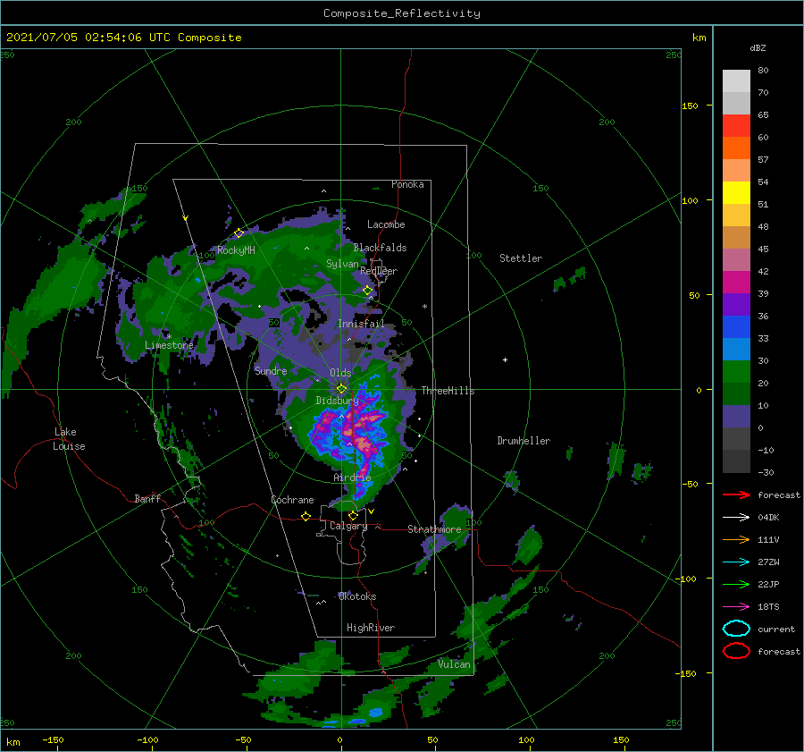Click the Sylvan label on map
Viewport: 804px width, 752px height.
tap(342, 264)
